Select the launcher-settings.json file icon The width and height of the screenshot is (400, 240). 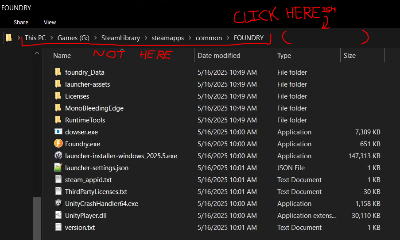pyautogui.click(x=58, y=168)
